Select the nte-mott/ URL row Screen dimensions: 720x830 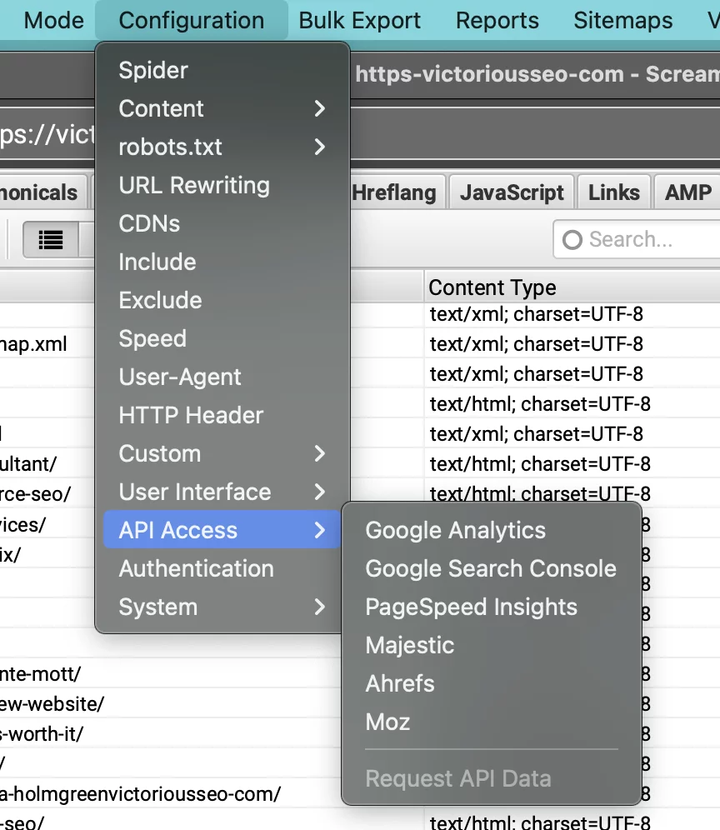(40, 674)
